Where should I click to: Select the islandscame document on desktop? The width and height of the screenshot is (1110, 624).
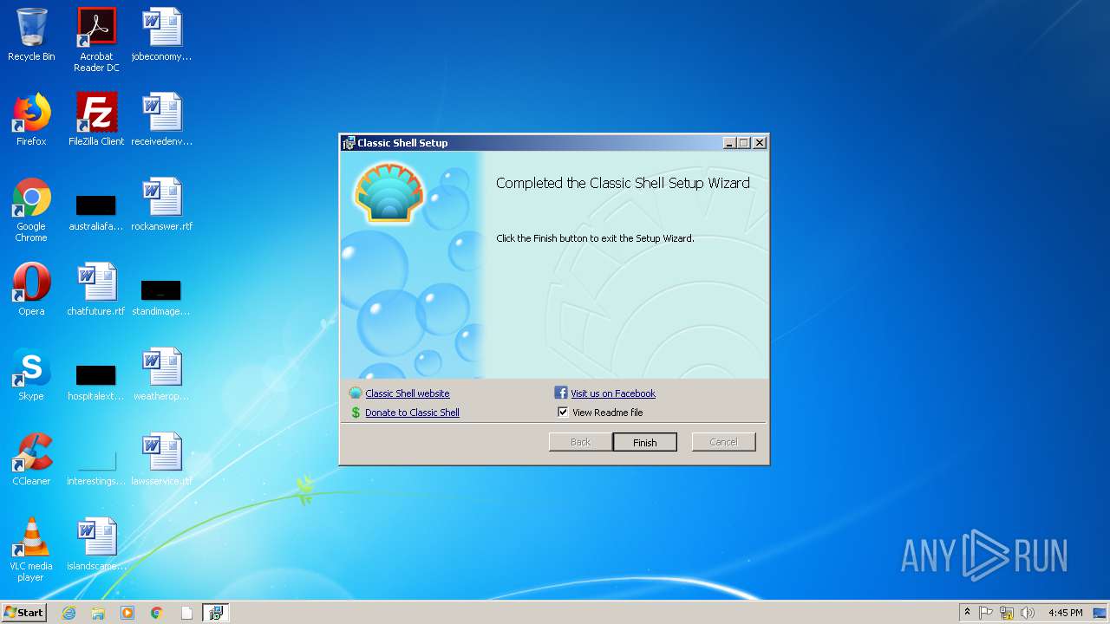coord(96,544)
